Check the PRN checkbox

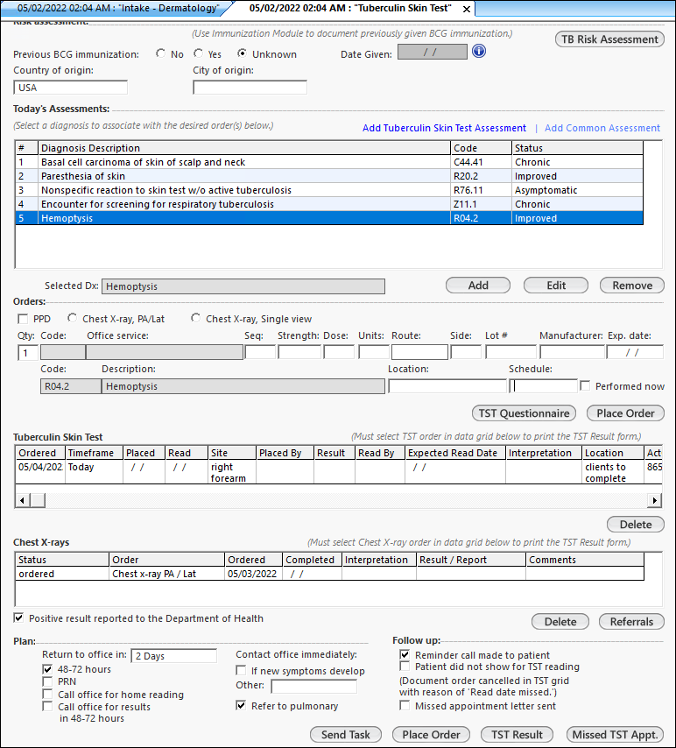tap(47, 681)
